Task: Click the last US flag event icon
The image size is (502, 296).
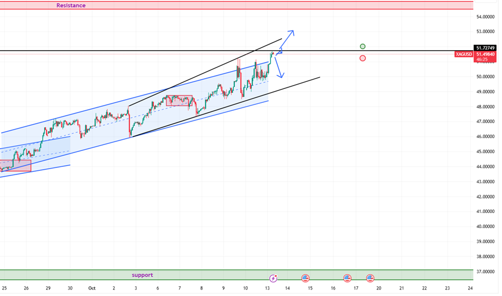Action: pos(370,278)
